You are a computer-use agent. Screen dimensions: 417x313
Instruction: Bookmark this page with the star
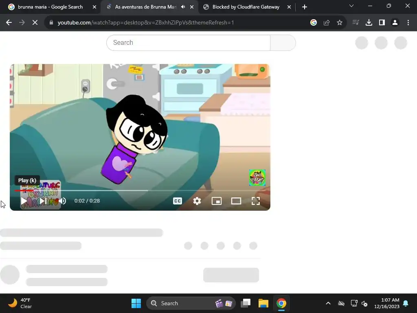[340, 23]
